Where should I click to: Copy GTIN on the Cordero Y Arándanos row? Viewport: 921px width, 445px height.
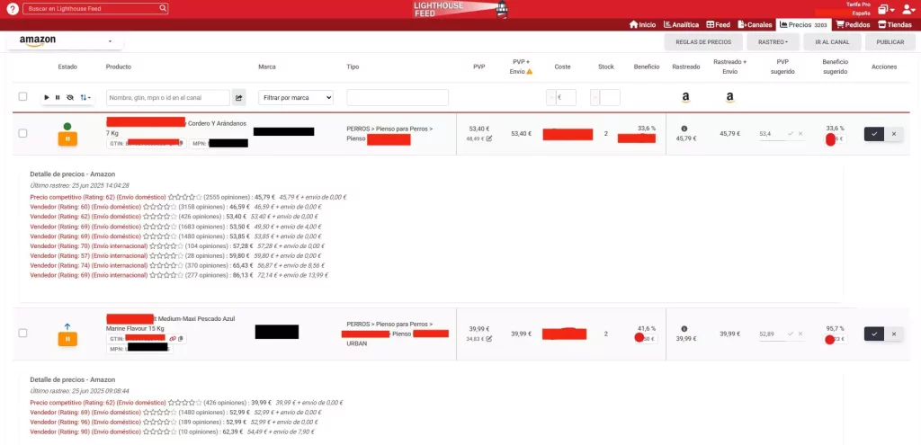pyautogui.click(x=182, y=143)
